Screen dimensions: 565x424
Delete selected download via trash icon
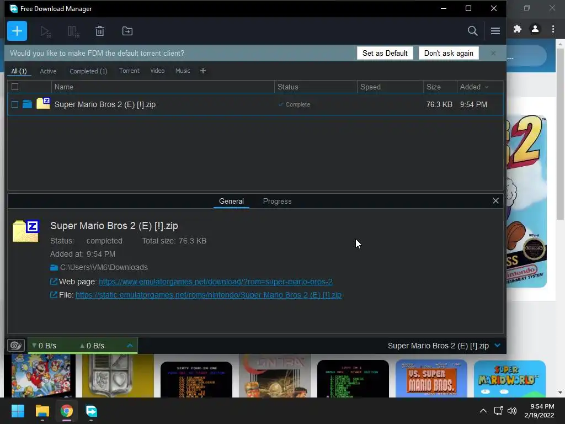pos(100,31)
